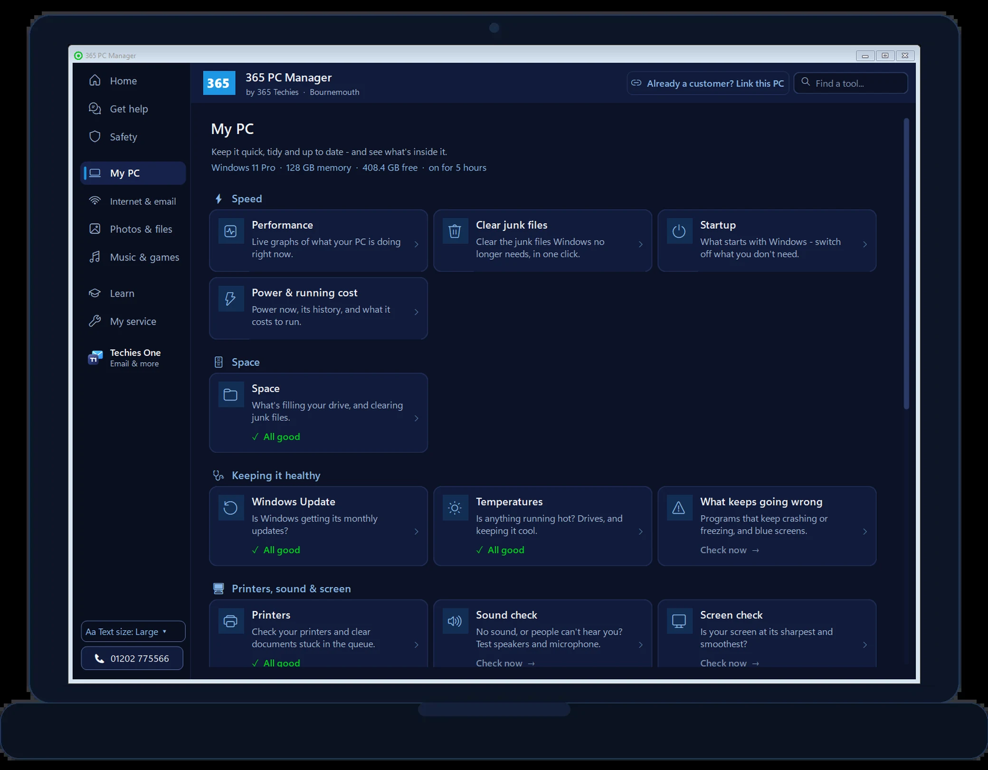Click the Clear junk files trash icon
The image size is (988, 770).
[x=455, y=231]
